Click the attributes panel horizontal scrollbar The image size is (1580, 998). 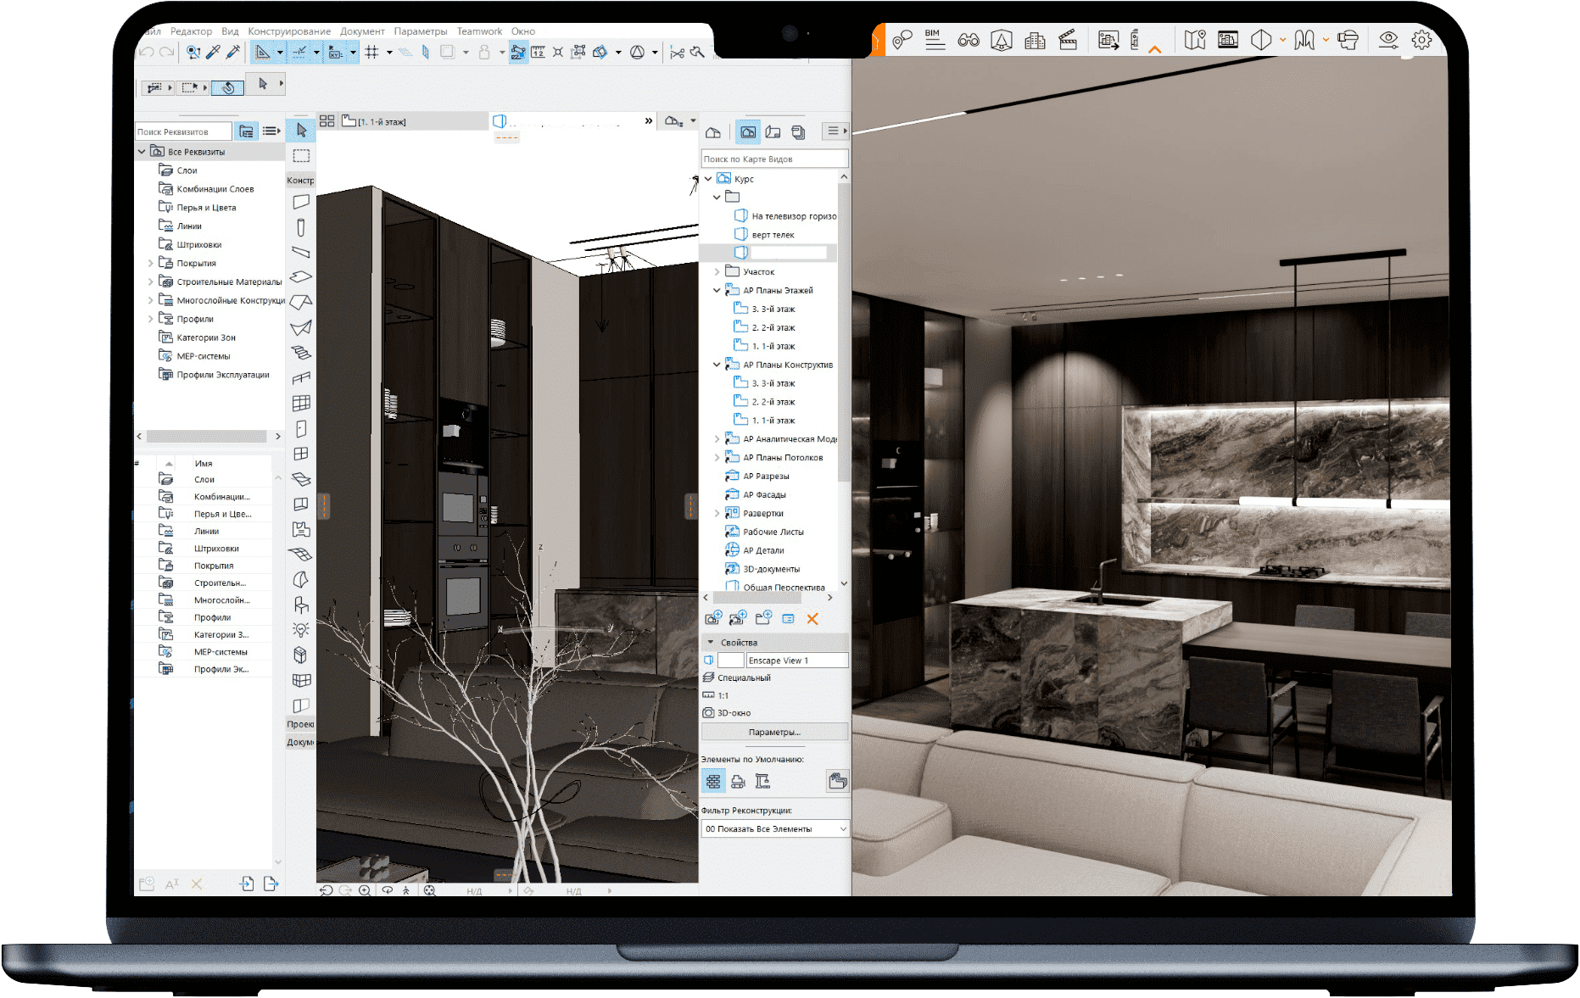207,436
